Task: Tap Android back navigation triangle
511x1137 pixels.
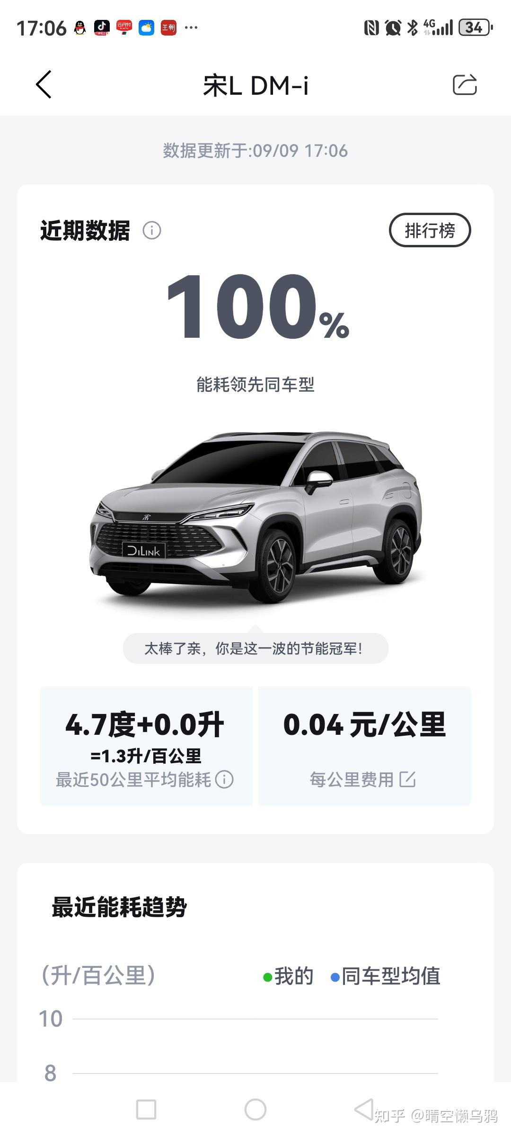Action: point(364,1110)
